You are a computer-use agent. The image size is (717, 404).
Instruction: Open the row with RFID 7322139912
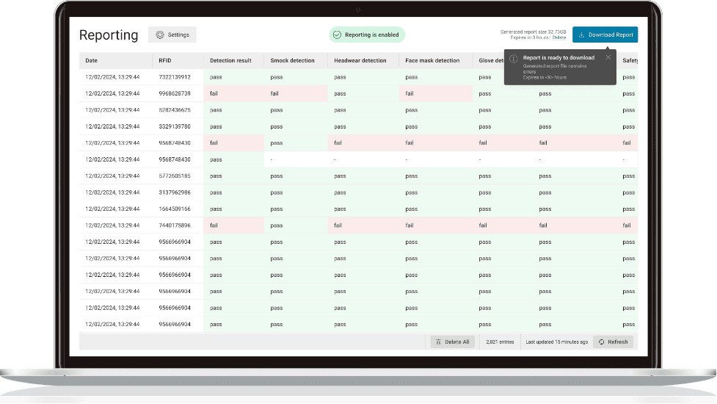click(175, 77)
